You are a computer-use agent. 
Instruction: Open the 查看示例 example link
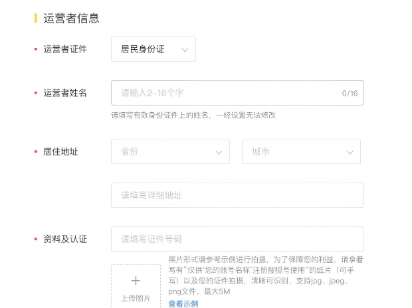pyautogui.click(x=183, y=303)
